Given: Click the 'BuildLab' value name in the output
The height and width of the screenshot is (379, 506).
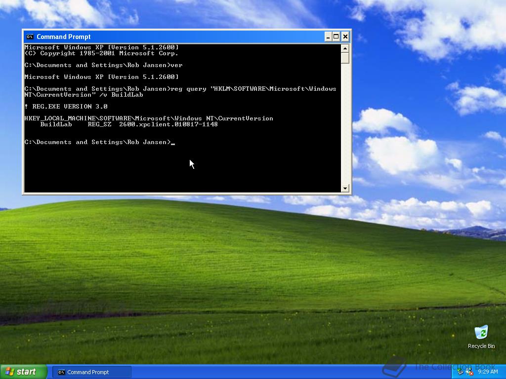Looking at the screenshot, I should [56, 124].
